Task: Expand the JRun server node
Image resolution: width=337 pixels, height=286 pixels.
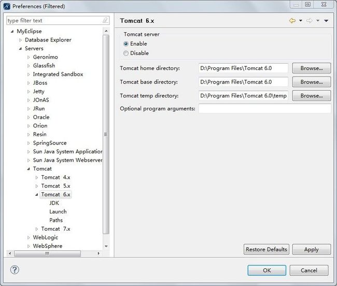Action: click(x=29, y=109)
